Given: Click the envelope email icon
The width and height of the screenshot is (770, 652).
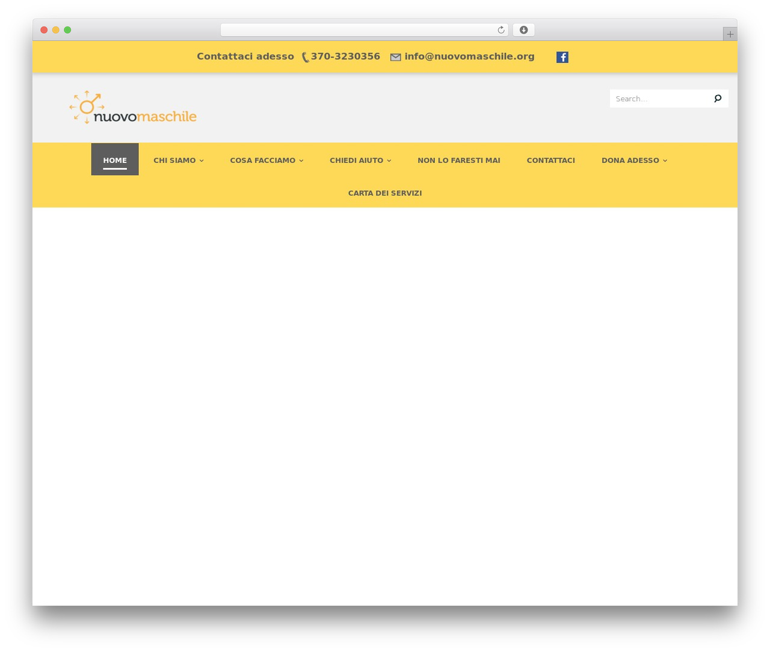Looking at the screenshot, I should 395,57.
